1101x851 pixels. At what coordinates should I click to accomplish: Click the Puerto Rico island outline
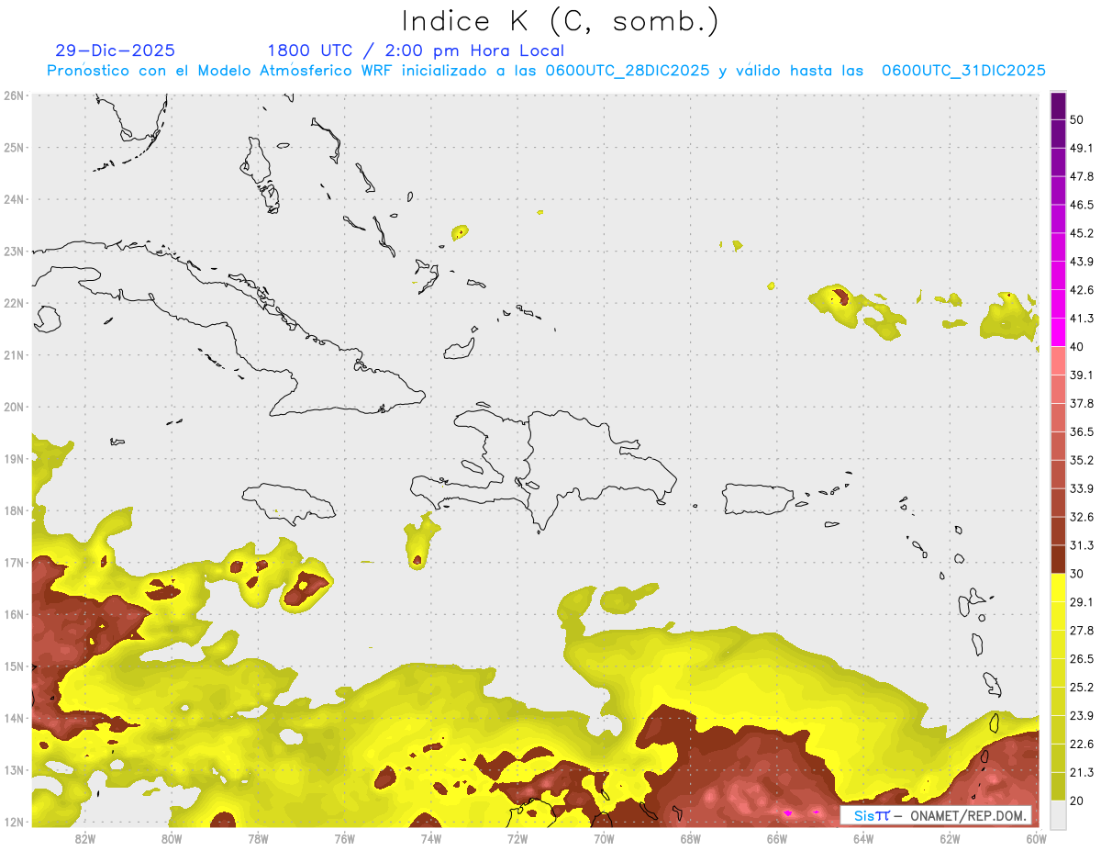tap(757, 500)
